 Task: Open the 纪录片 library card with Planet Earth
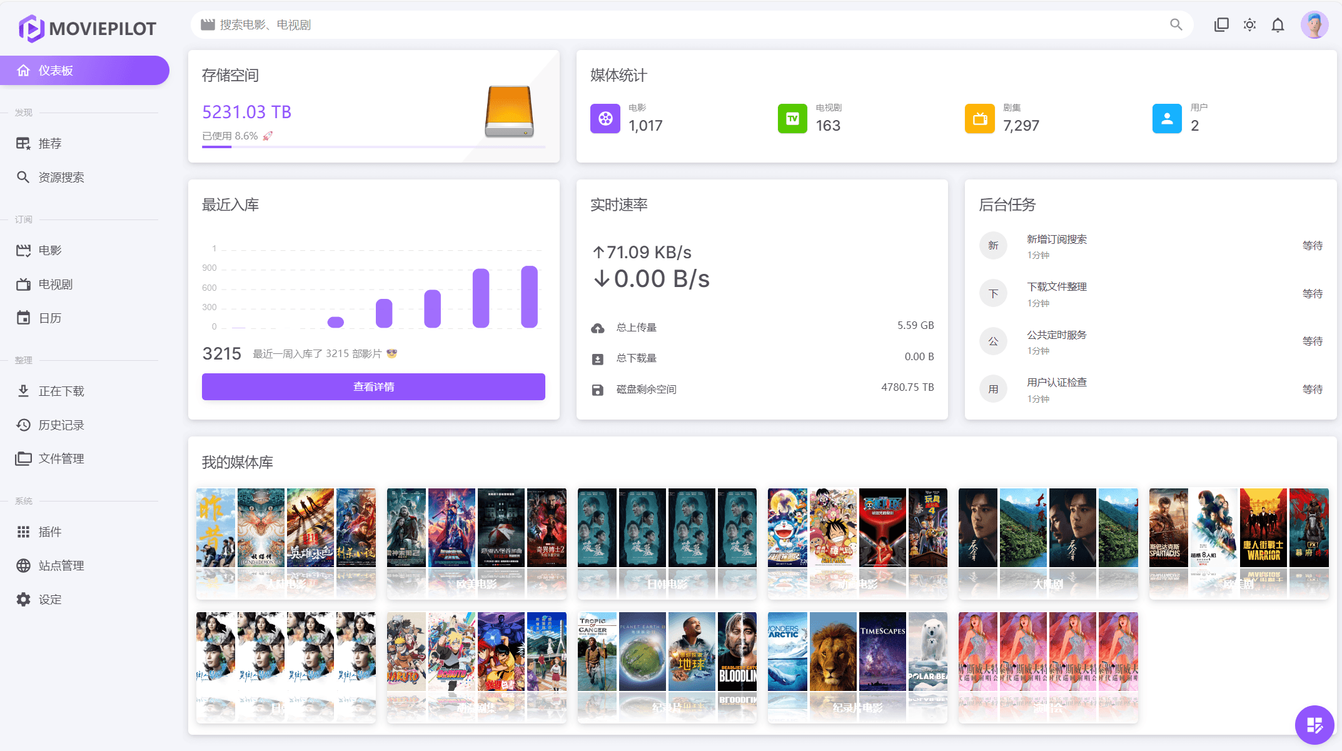[x=667, y=667]
